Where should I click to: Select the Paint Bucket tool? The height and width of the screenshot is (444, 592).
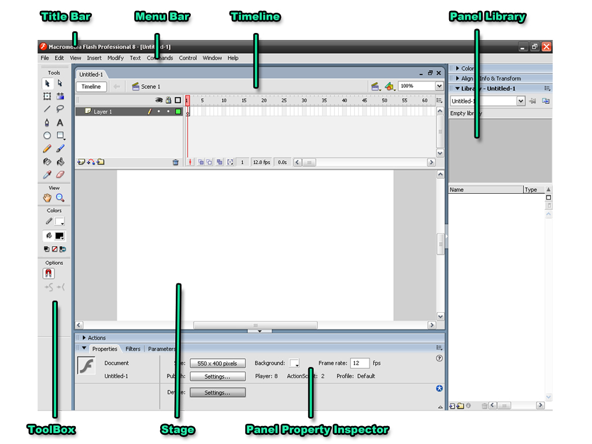click(x=60, y=162)
